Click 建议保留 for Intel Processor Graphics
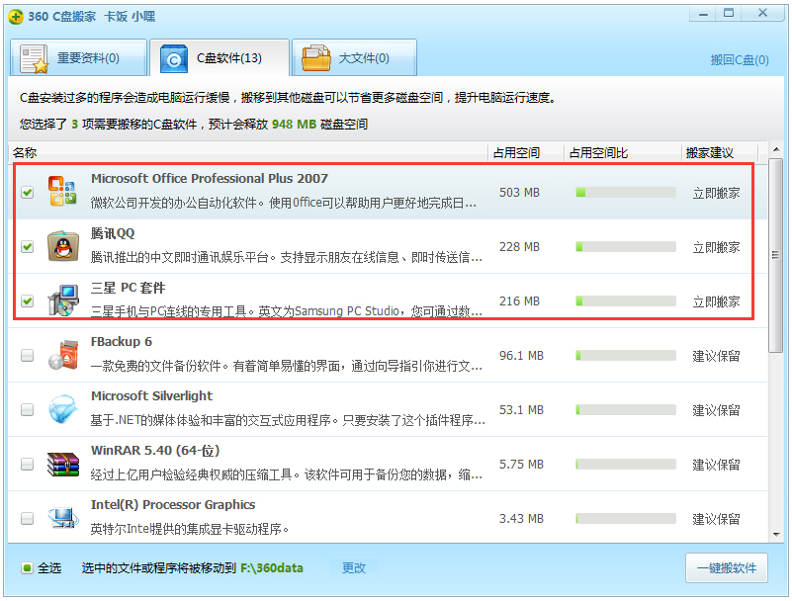 (716, 519)
